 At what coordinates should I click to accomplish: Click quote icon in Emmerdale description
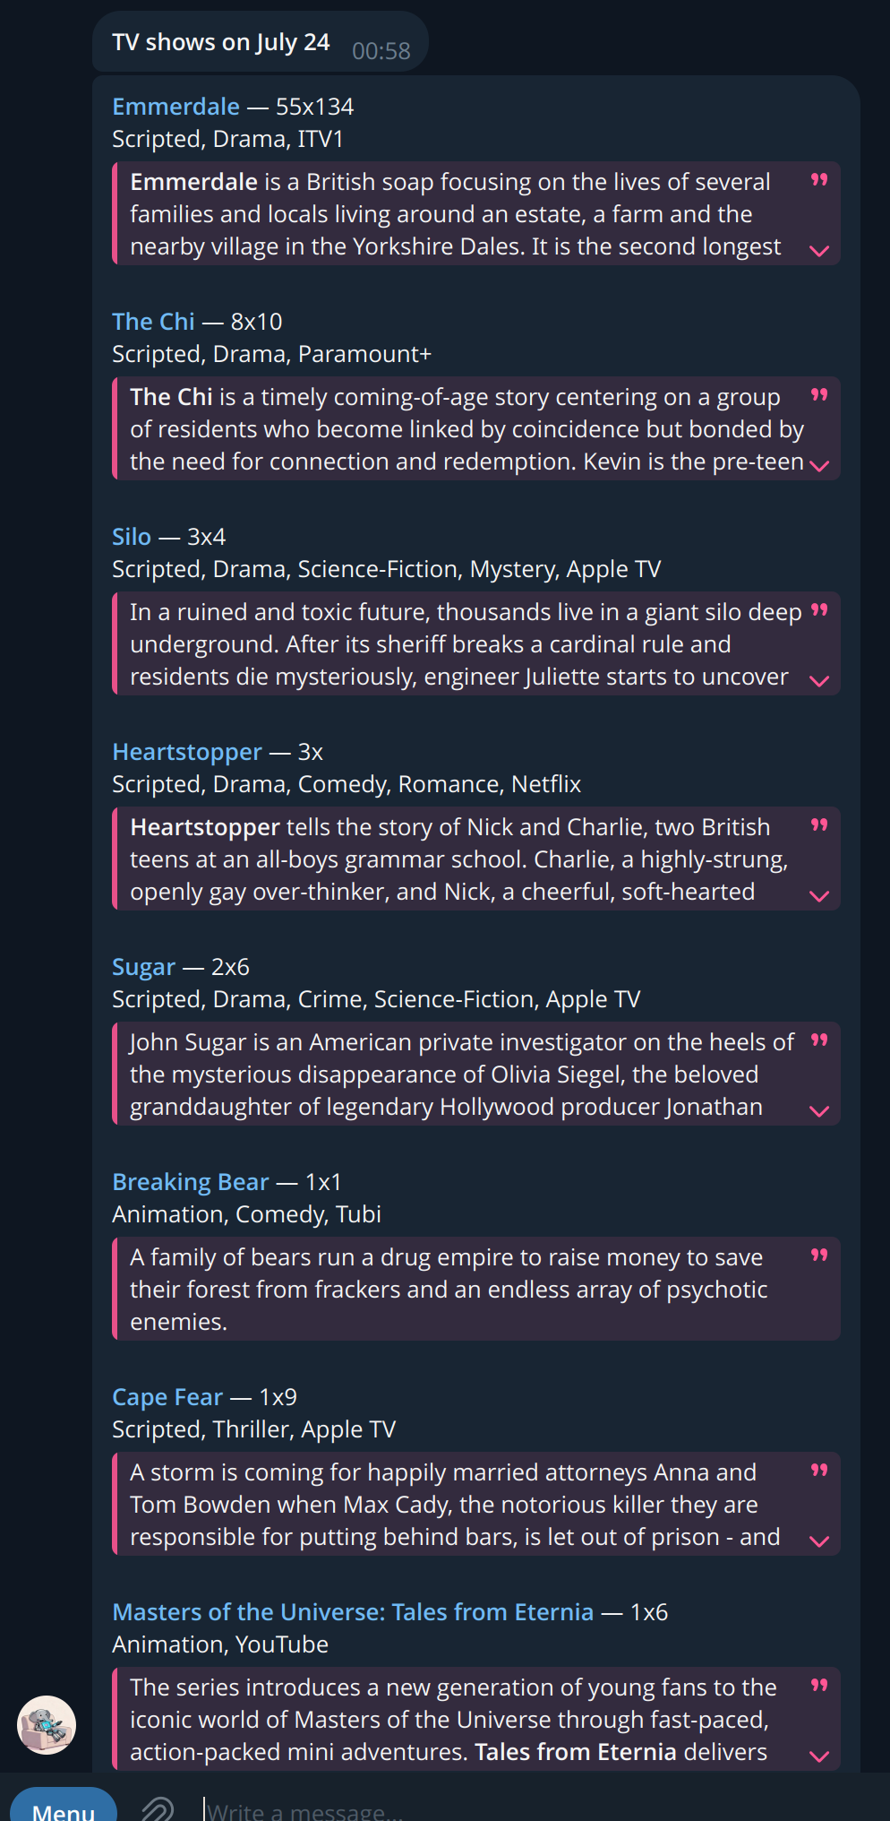(x=819, y=180)
